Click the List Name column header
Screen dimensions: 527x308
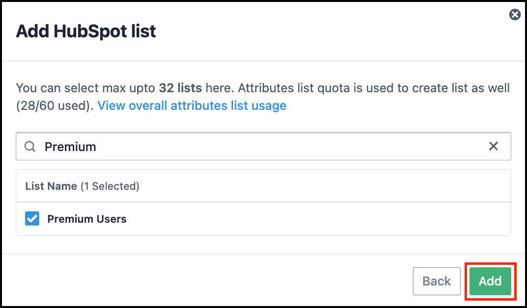(x=51, y=186)
